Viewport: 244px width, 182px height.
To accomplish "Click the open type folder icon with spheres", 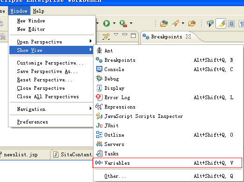I will tap(164, 23).
